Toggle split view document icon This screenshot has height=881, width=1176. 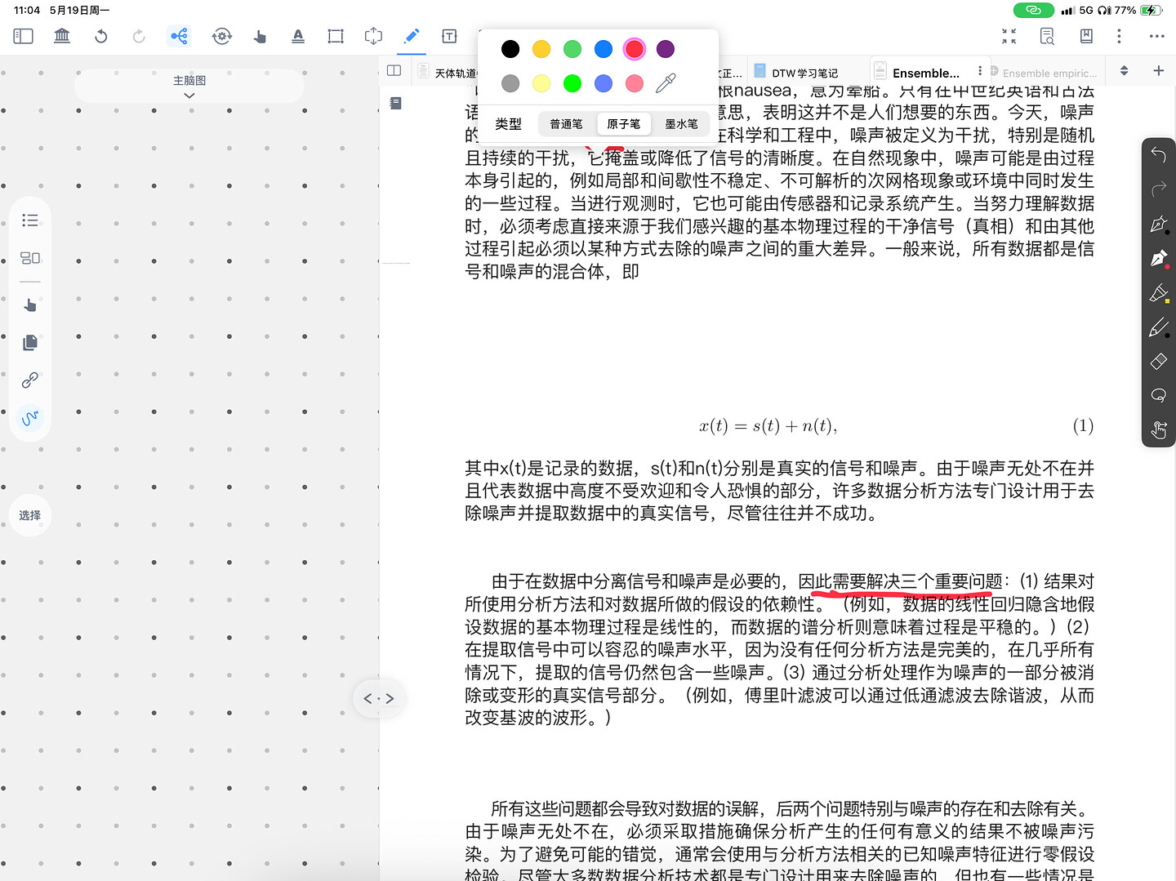pyautogui.click(x=394, y=70)
